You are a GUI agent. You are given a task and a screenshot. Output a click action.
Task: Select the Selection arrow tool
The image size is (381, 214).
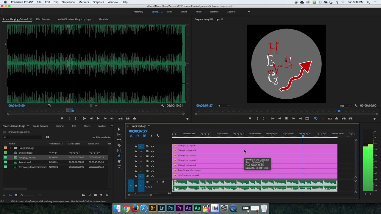click(119, 129)
